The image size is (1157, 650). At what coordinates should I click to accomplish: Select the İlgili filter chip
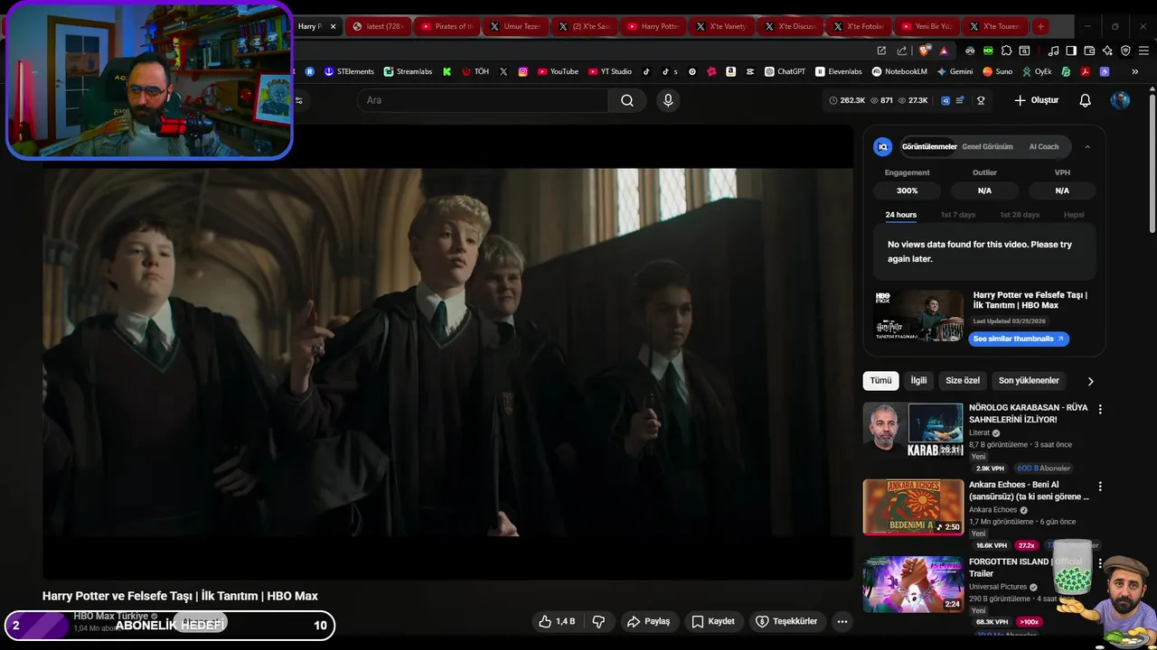[x=918, y=381]
